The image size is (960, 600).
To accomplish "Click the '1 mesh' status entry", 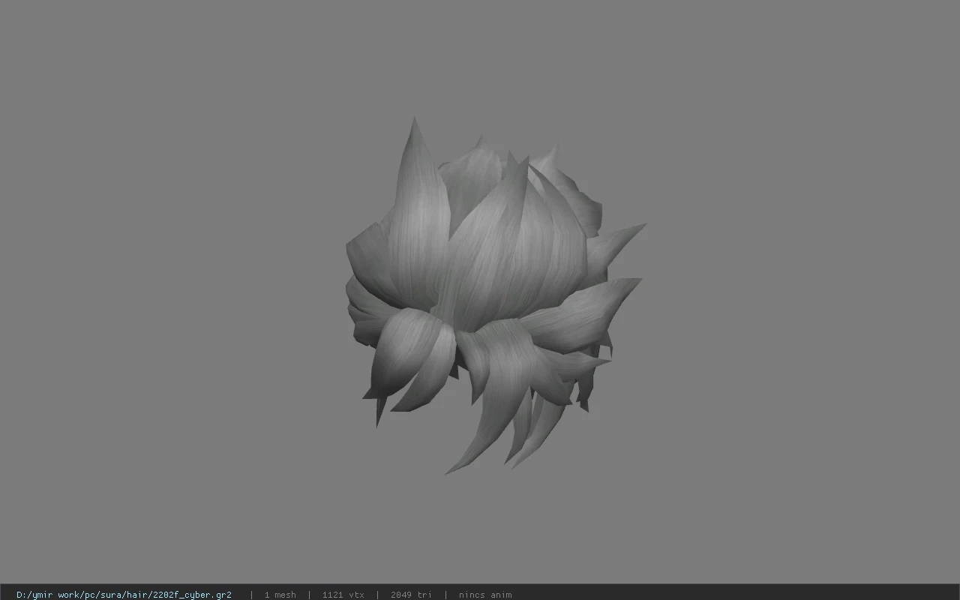I will click(280, 595).
